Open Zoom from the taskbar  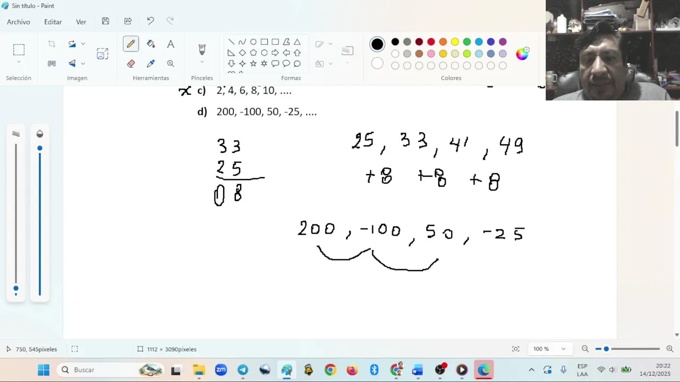pos(220,370)
